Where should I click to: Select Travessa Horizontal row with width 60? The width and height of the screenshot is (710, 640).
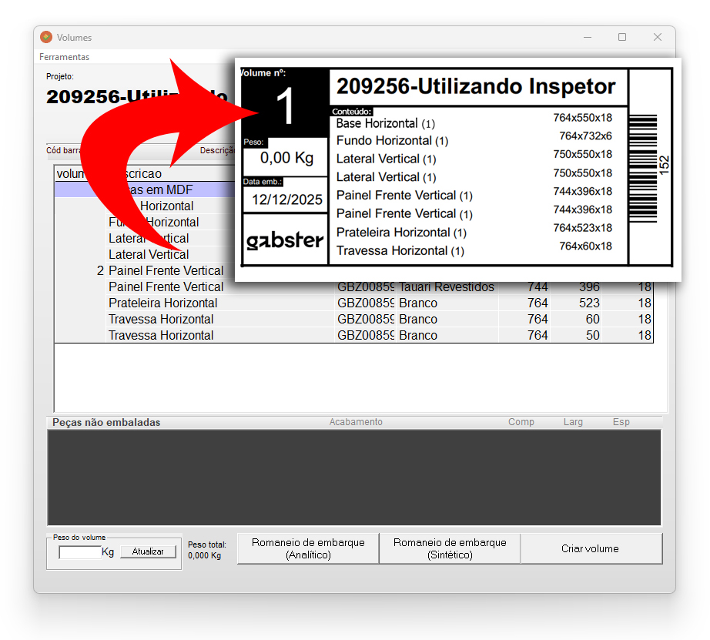coord(161,319)
